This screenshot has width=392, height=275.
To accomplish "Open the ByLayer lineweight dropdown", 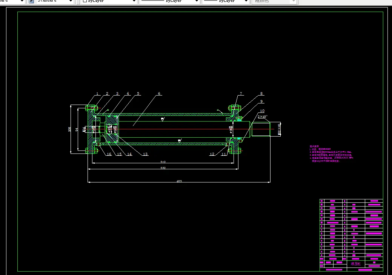I will click(226, 1).
